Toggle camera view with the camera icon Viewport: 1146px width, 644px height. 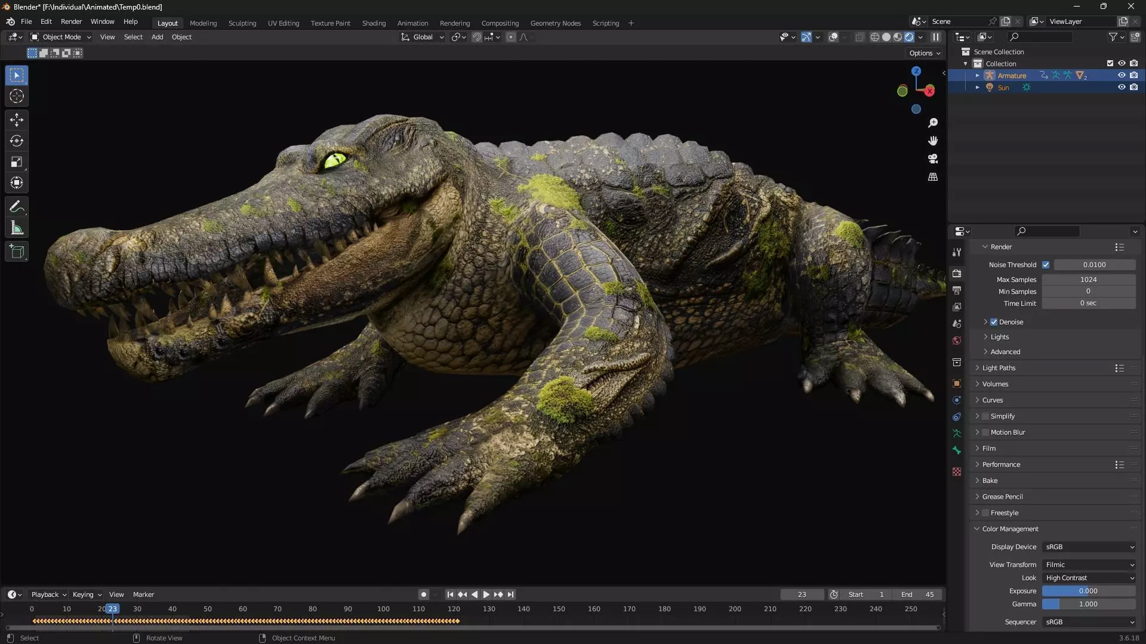pos(933,159)
